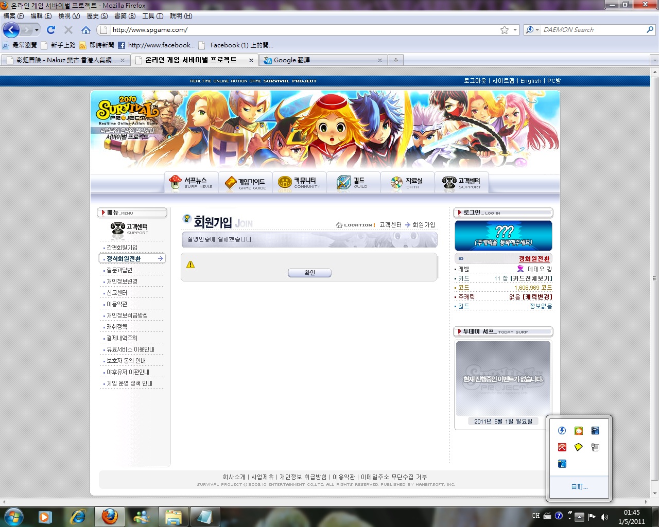
Task: Open the list all tabs dropdown
Action: pyautogui.click(x=655, y=60)
